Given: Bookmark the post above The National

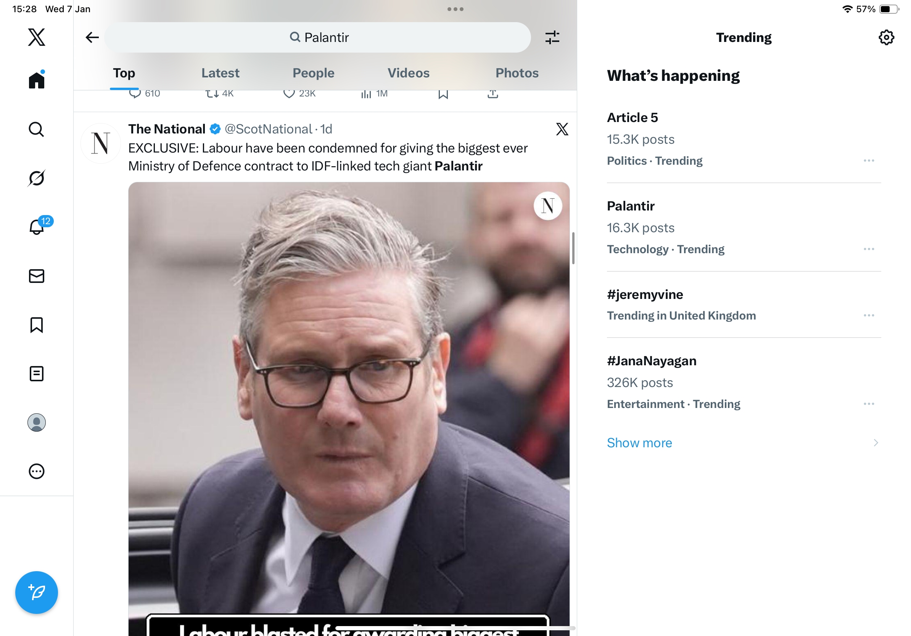Looking at the screenshot, I should (x=443, y=94).
